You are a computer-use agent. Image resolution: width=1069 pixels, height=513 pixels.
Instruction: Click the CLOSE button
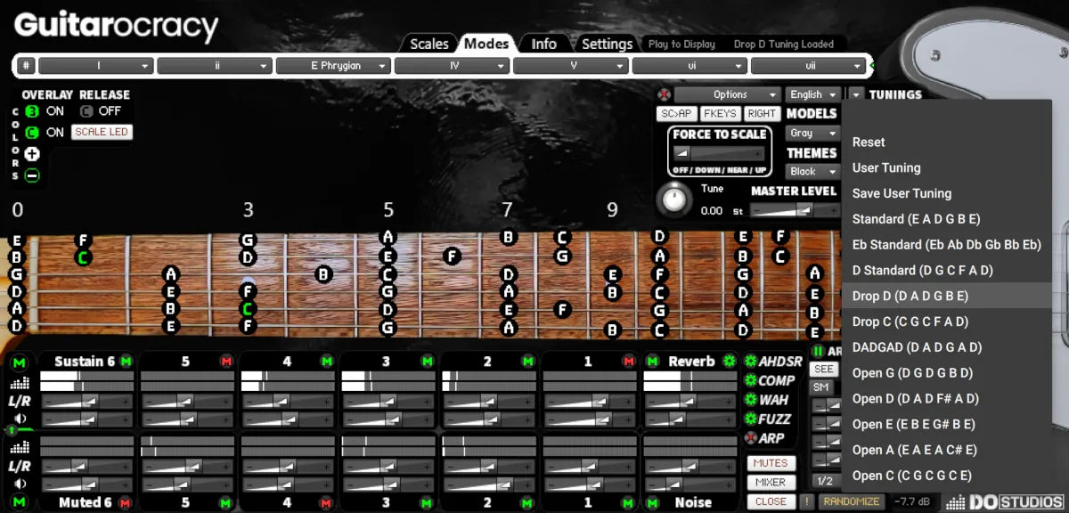click(x=771, y=501)
